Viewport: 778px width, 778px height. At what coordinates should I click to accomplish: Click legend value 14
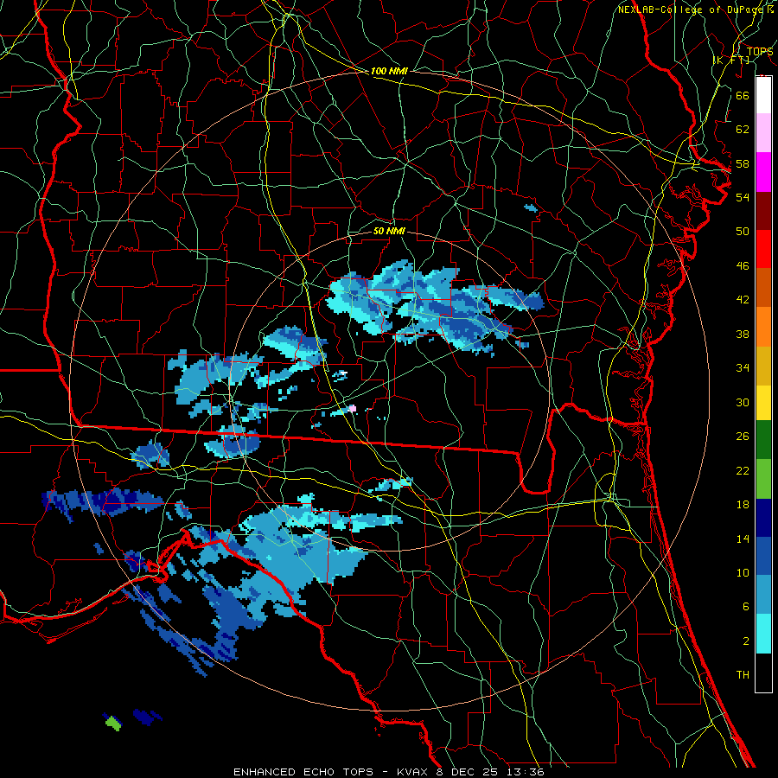[743, 539]
